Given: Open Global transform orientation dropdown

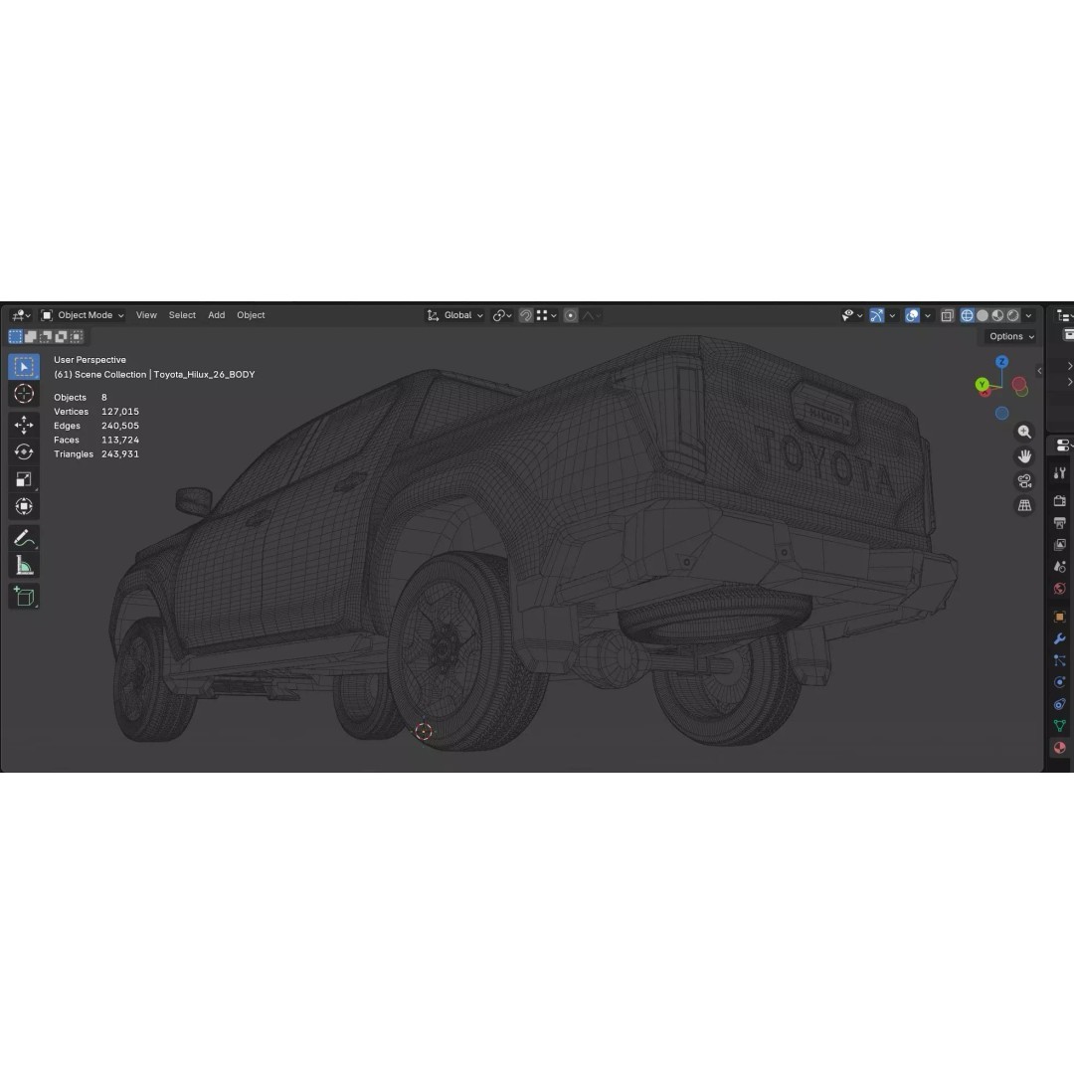Looking at the screenshot, I should (455, 316).
